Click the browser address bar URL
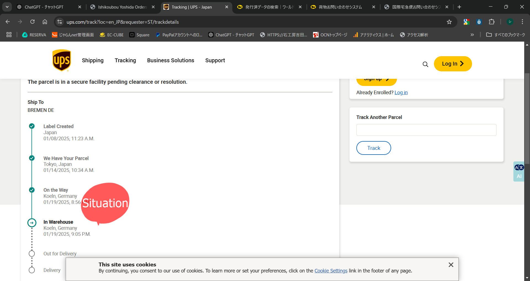The height and width of the screenshot is (281, 530). (x=123, y=22)
